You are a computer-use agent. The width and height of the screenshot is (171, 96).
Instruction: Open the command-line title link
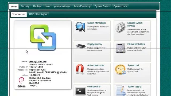point(94,87)
